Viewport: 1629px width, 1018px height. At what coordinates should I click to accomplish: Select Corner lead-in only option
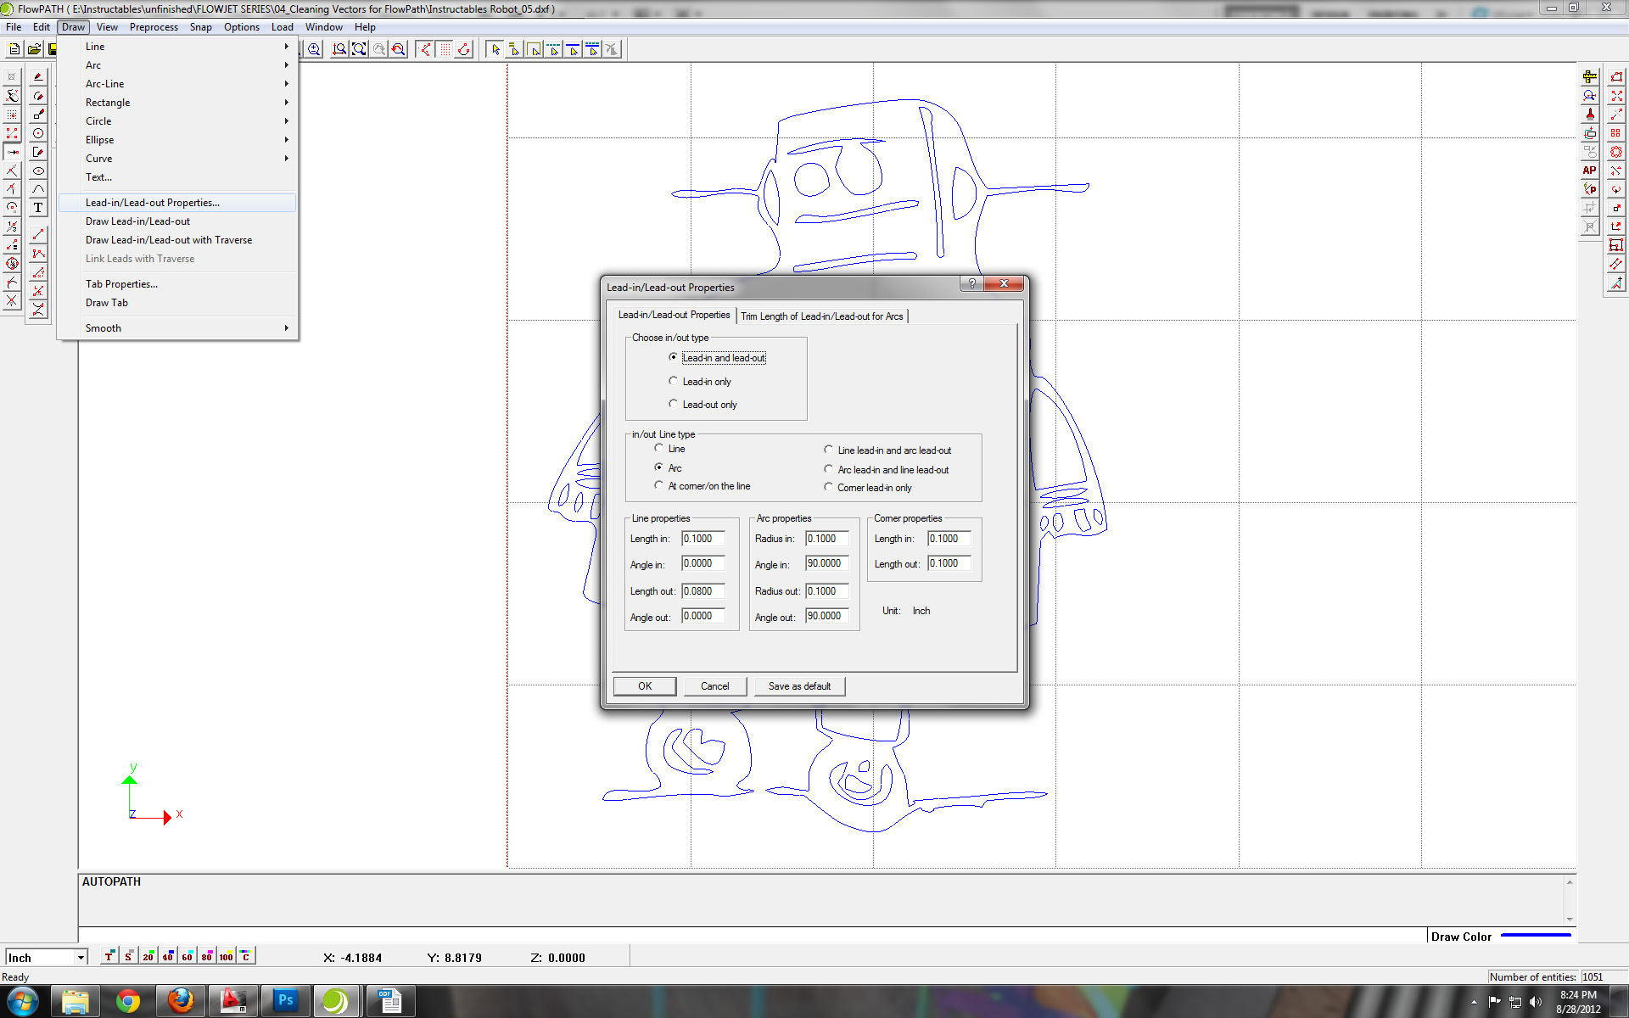(x=829, y=488)
